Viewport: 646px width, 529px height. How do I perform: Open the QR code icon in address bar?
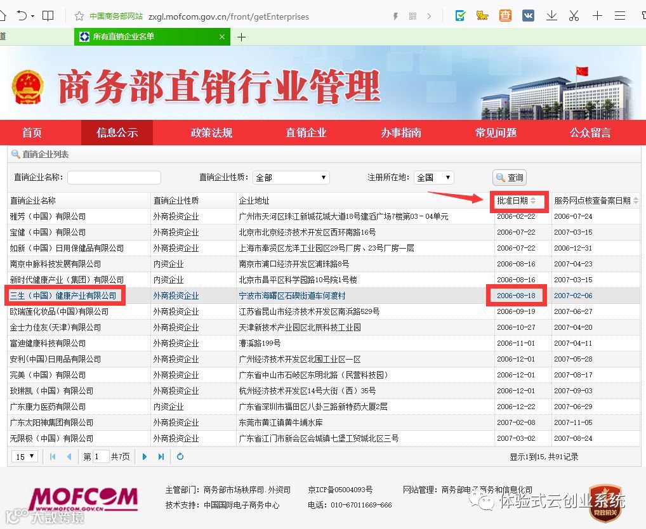pos(413,16)
